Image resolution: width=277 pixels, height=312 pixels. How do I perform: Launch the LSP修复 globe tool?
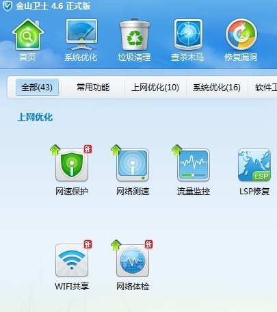coord(254,165)
